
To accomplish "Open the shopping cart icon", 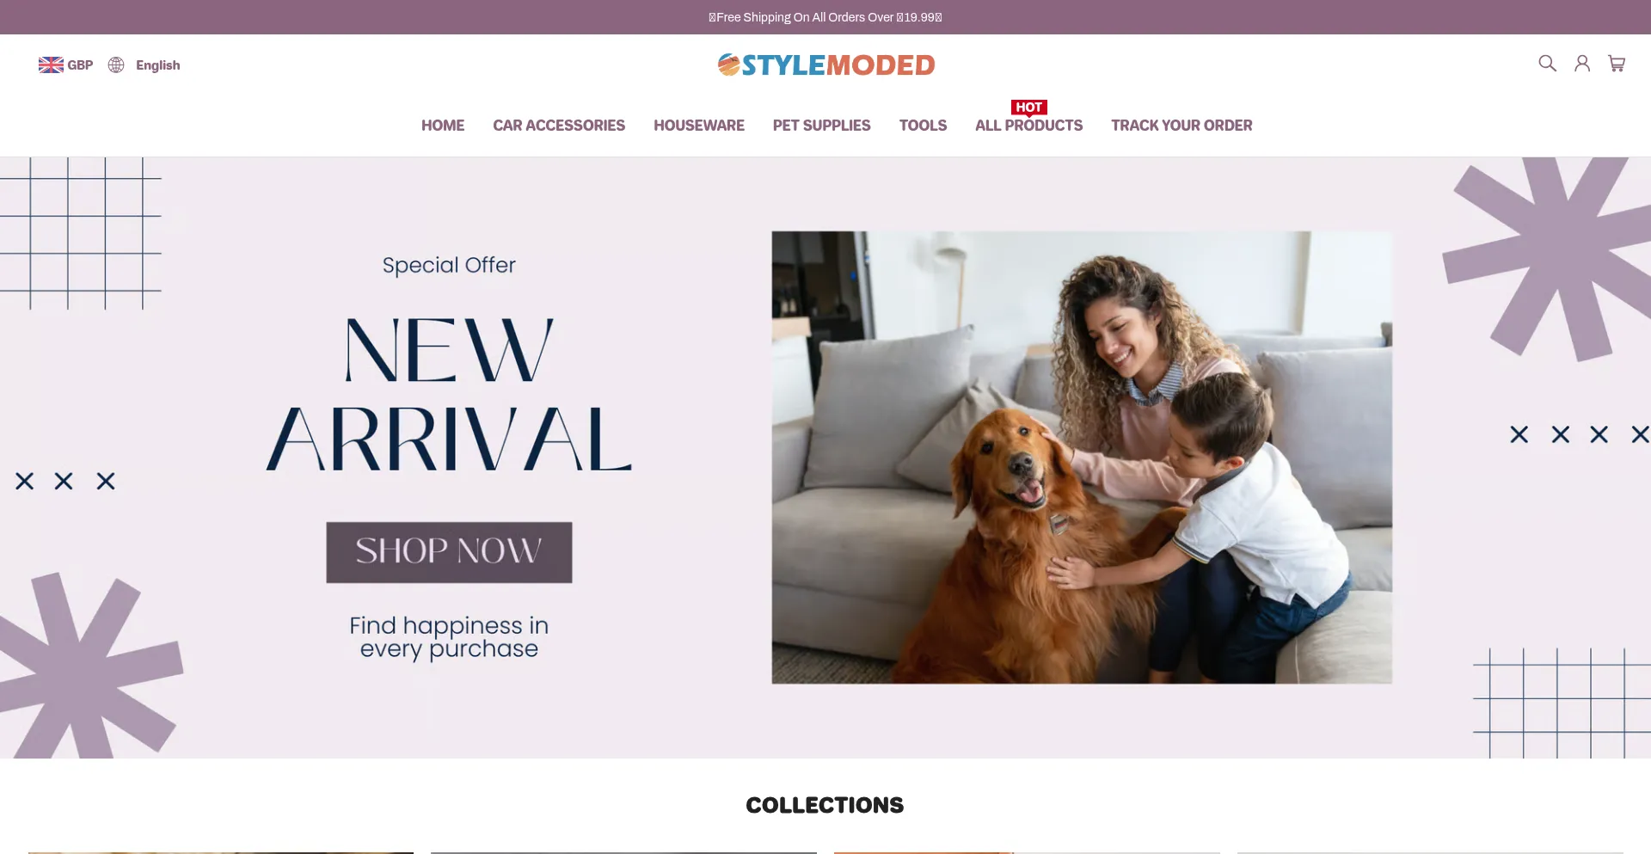I will click(x=1617, y=64).
